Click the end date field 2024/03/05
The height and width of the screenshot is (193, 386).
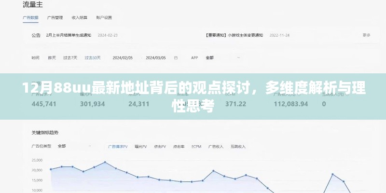click(156, 58)
